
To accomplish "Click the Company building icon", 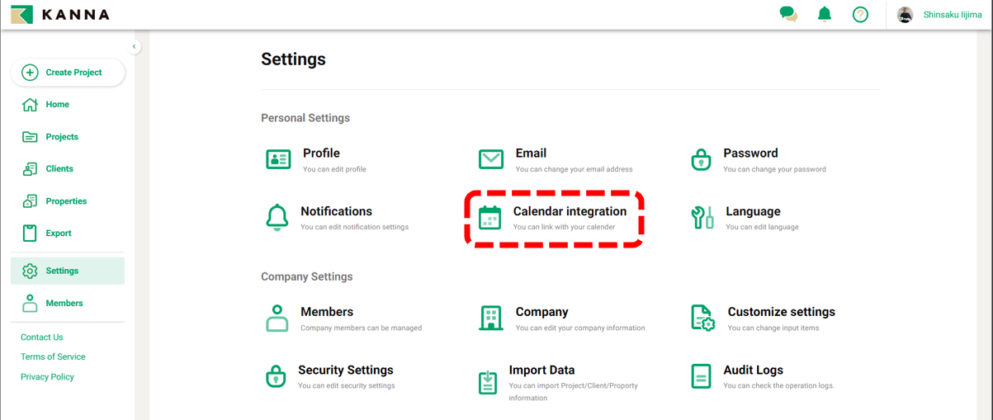I will point(490,318).
